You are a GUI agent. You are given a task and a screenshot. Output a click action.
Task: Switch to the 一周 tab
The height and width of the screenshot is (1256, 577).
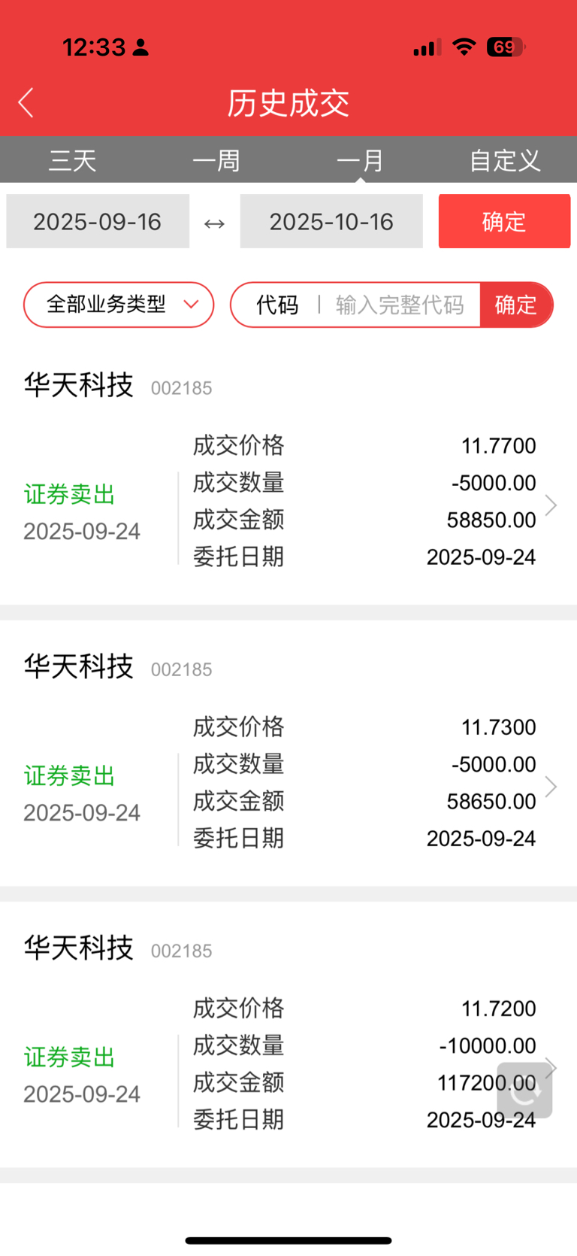pos(216,160)
